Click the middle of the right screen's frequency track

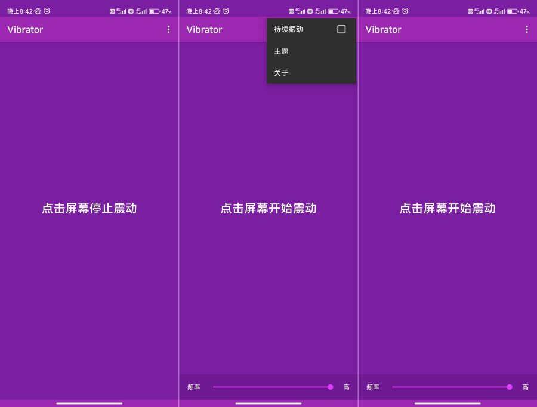(450, 387)
